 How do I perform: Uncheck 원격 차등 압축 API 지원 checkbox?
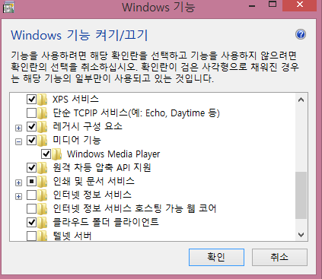(x=31, y=167)
